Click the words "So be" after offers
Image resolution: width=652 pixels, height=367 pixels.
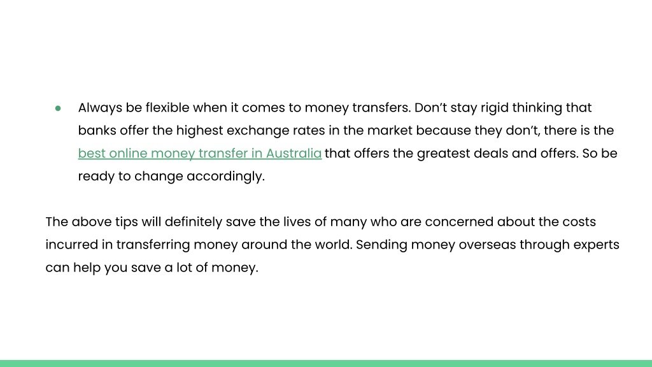pyautogui.click(x=600, y=153)
